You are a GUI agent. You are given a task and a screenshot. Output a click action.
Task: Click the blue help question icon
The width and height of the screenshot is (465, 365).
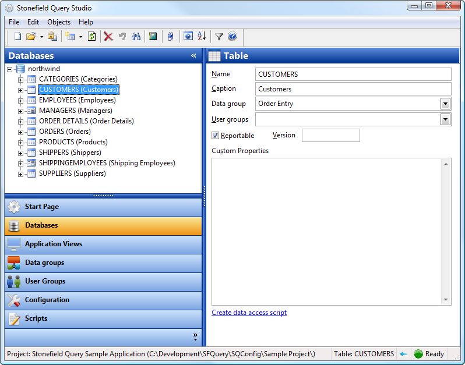pos(233,37)
